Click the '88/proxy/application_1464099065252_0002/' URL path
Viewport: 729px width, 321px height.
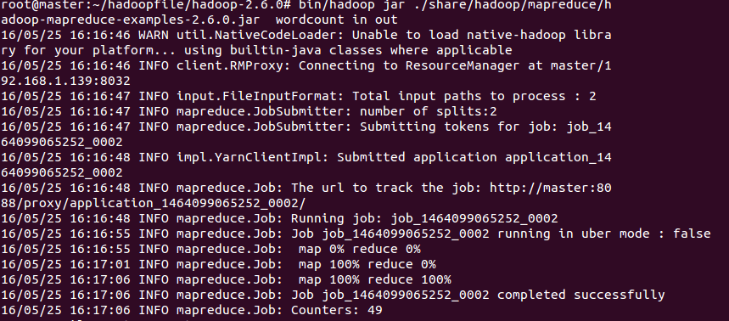pyautogui.click(x=154, y=203)
